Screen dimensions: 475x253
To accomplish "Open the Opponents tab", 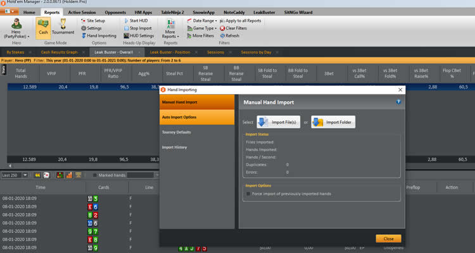I will tap(115, 13).
